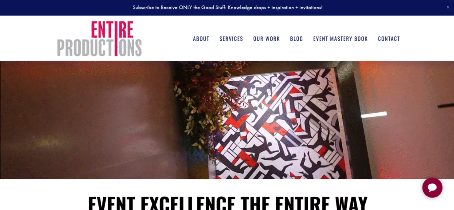Visit the Event Mastery Book page

340,39
